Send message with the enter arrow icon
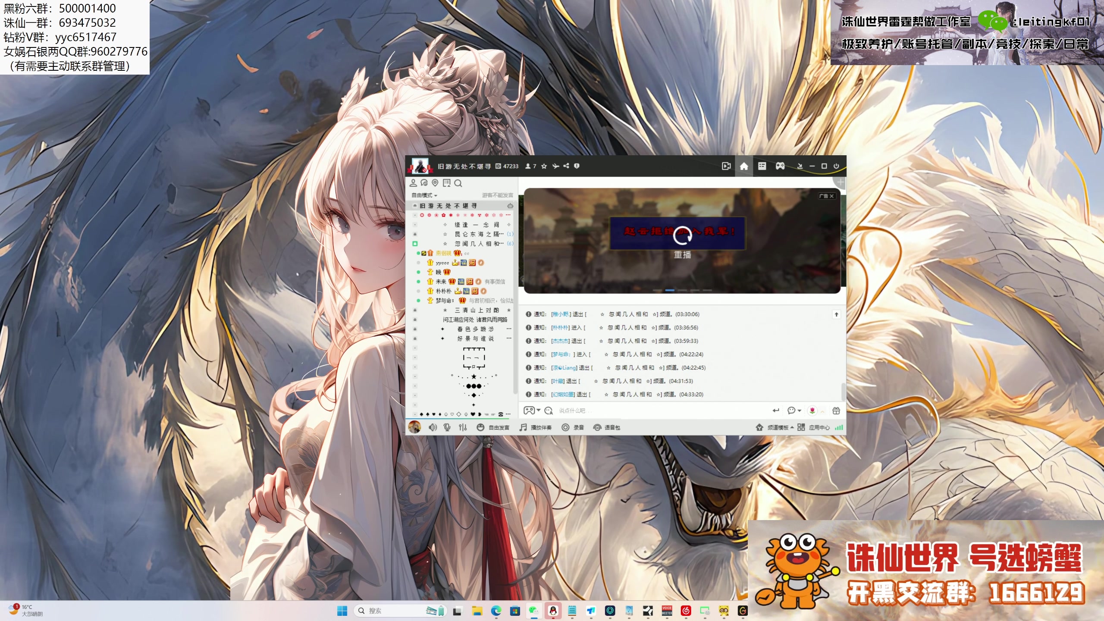 (776, 411)
